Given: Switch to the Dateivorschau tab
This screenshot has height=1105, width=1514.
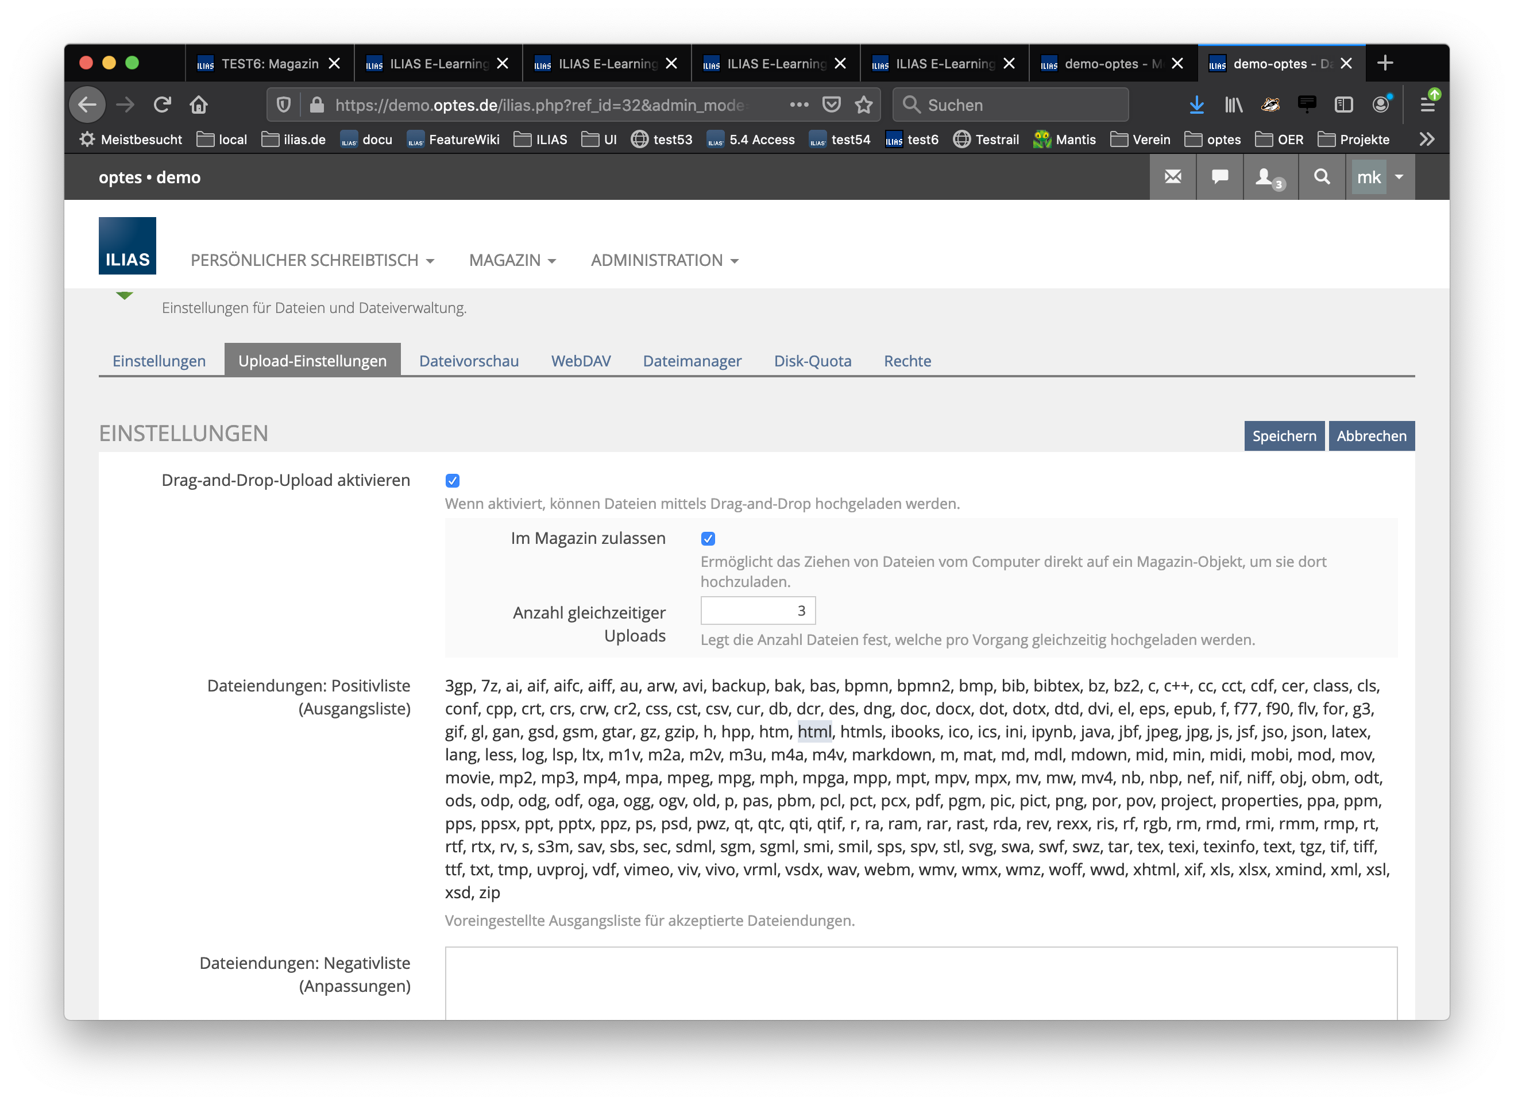Looking at the screenshot, I should (x=469, y=361).
